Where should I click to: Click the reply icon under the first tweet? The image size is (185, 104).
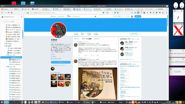(x=79, y=55)
